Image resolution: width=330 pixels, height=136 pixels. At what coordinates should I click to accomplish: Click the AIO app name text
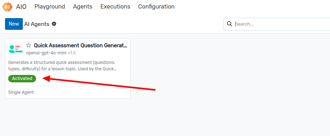tap(21, 7)
